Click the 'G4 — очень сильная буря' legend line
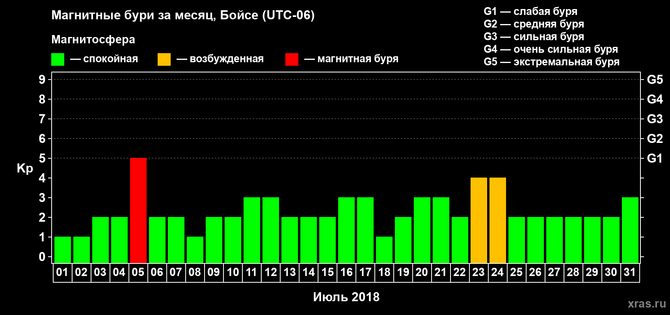The width and height of the screenshot is (670, 315). coord(551,49)
